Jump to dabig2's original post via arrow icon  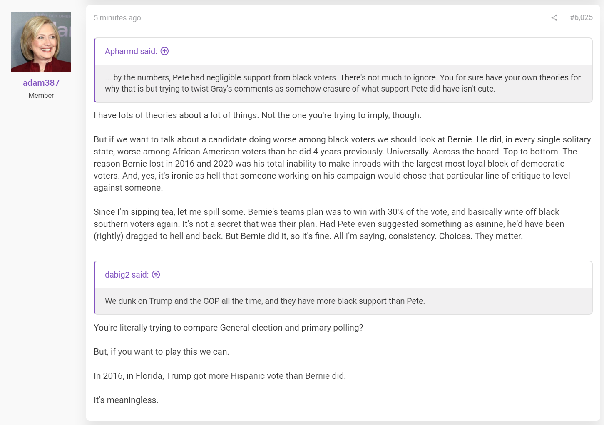pyautogui.click(x=156, y=275)
